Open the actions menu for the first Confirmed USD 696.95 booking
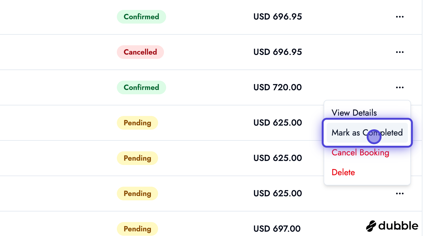The image size is (424, 236). click(x=400, y=17)
